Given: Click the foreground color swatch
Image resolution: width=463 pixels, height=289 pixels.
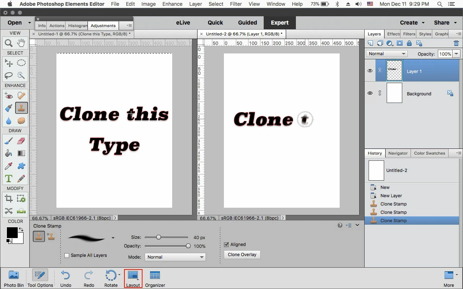Looking at the screenshot, I should [x=12, y=232].
